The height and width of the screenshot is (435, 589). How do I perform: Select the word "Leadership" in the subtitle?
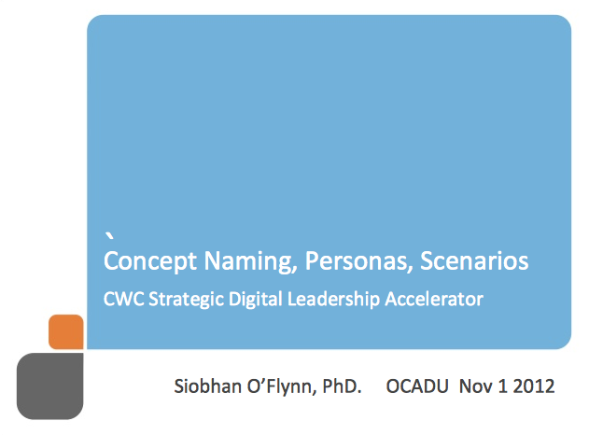(333, 301)
